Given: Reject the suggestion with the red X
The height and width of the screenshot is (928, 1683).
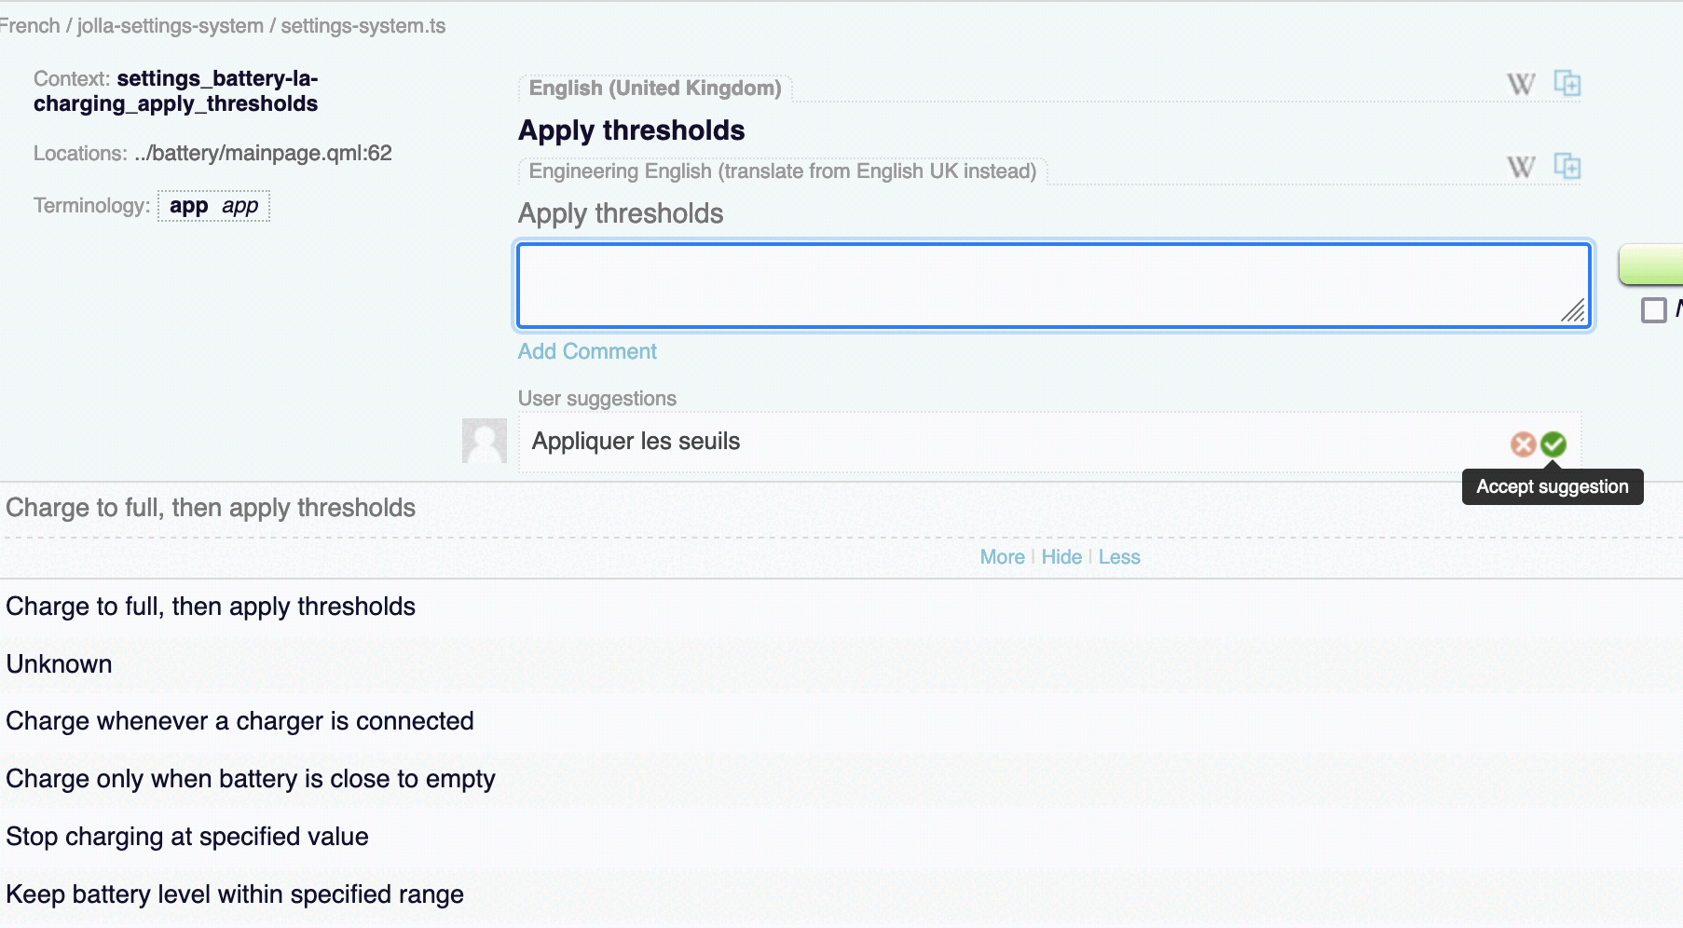Looking at the screenshot, I should 1523,444.
